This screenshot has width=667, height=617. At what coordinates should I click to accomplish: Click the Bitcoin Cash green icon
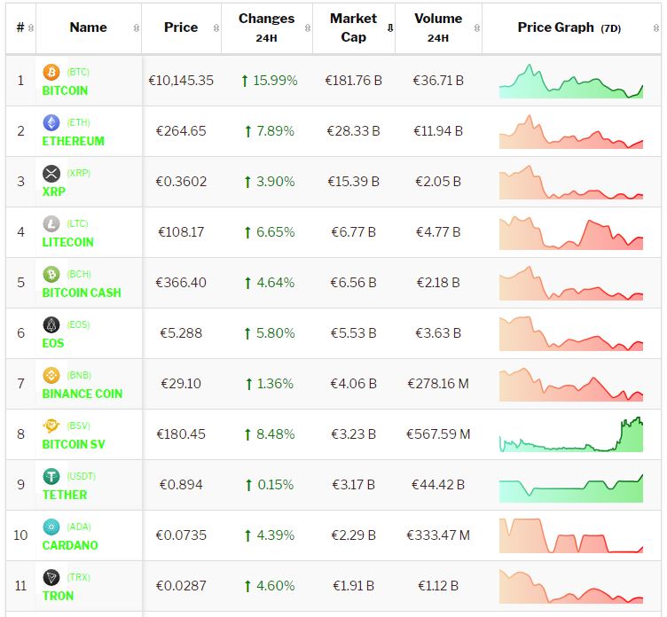point(51,274)
